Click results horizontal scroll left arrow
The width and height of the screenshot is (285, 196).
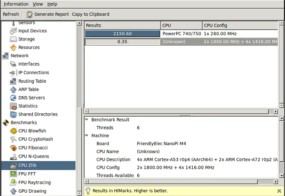tap(86, 111)
